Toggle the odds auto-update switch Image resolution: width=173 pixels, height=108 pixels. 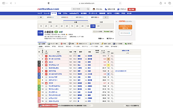91,106
